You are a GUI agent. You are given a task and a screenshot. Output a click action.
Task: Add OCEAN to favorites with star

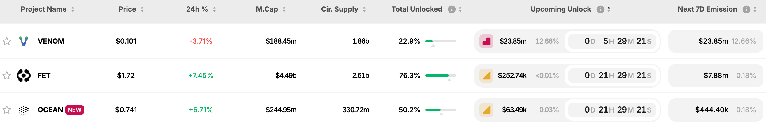[7, 110]
